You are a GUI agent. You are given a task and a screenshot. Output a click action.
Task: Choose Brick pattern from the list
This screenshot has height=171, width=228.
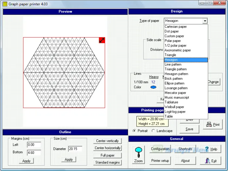(186, 79)
